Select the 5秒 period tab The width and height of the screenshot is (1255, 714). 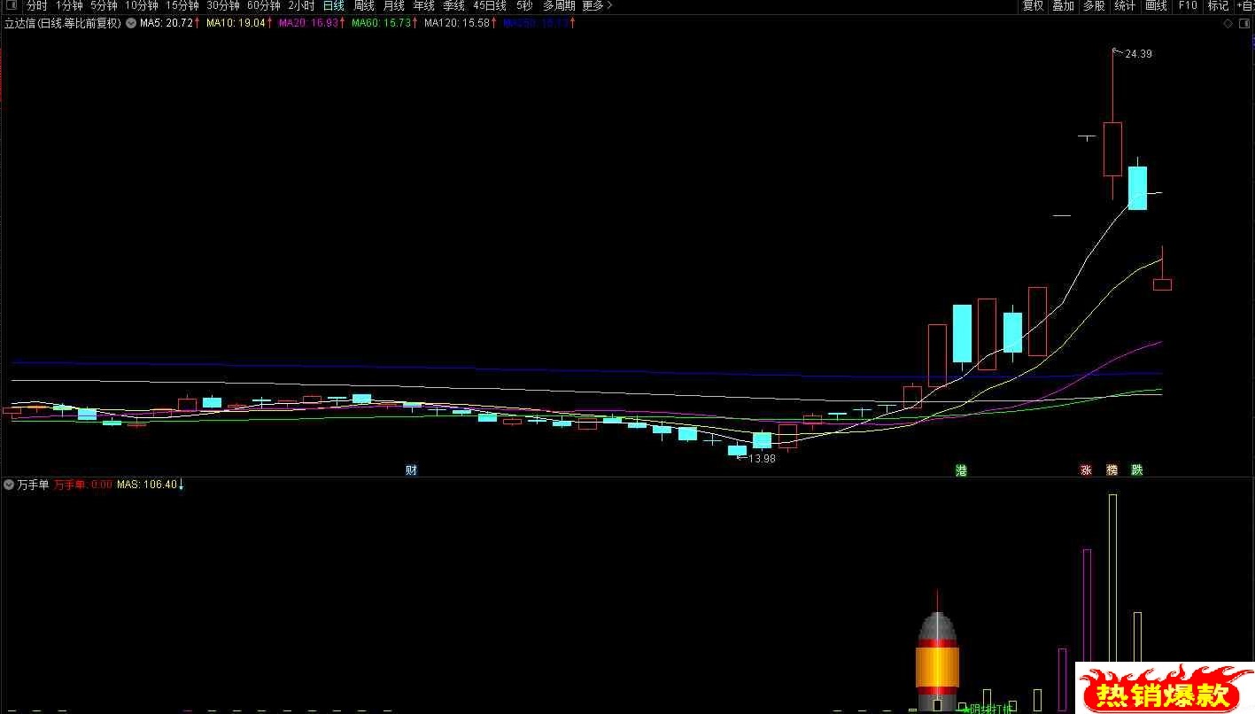tap(524, 5)
